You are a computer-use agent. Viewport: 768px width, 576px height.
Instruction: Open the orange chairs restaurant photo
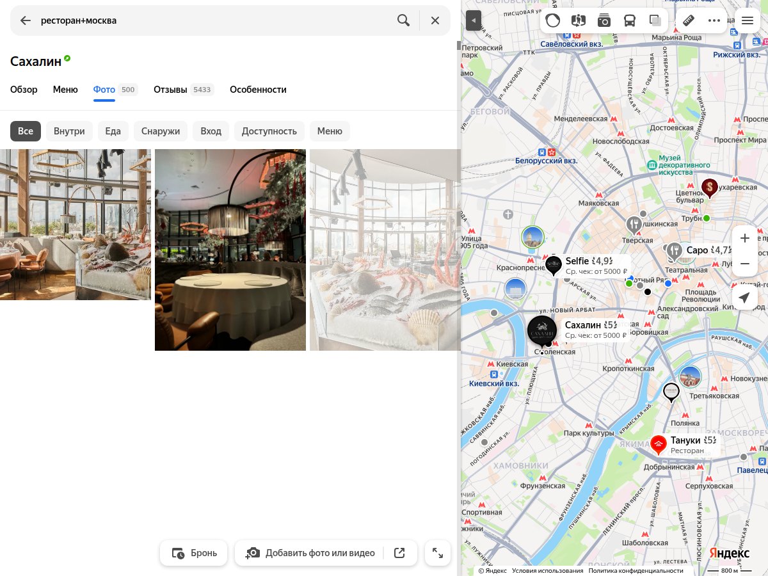point(76,225)
